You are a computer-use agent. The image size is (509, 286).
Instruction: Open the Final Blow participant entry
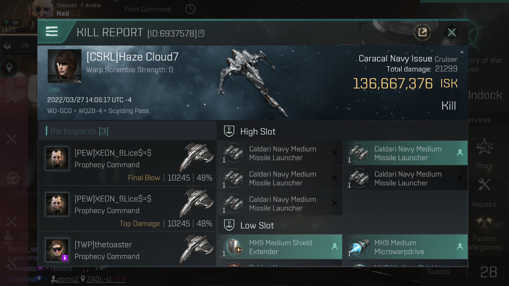(x=127, y=163)
